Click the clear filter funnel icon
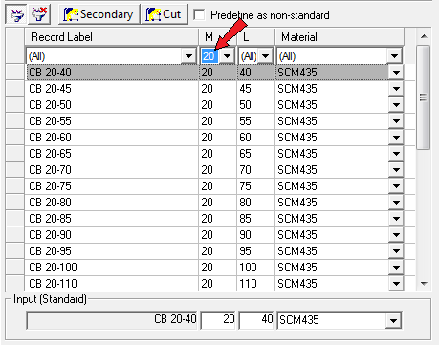Image resolution: width=439 pixels, height=345 pixels. coord(39,14)
